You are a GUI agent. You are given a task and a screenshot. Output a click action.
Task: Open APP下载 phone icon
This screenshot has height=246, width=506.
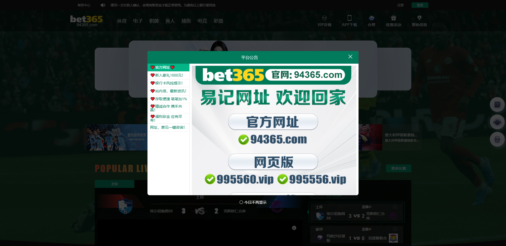350,18
